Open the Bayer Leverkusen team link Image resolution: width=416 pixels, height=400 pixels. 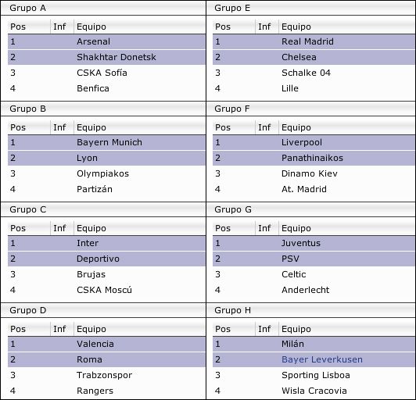[x=322, y=359]
